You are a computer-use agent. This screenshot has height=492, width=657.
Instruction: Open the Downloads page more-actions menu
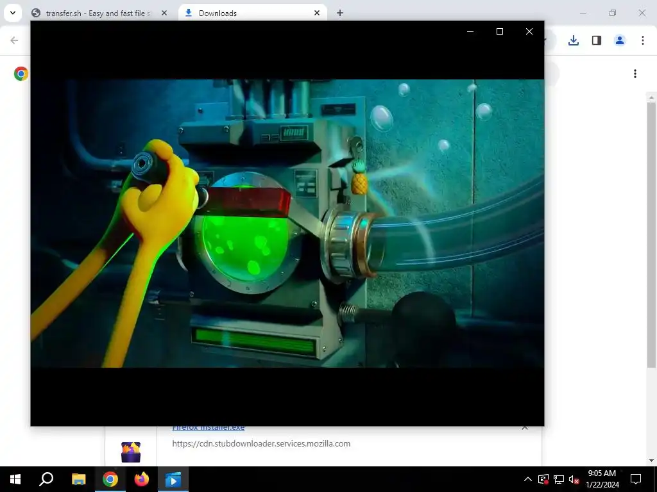635,74
